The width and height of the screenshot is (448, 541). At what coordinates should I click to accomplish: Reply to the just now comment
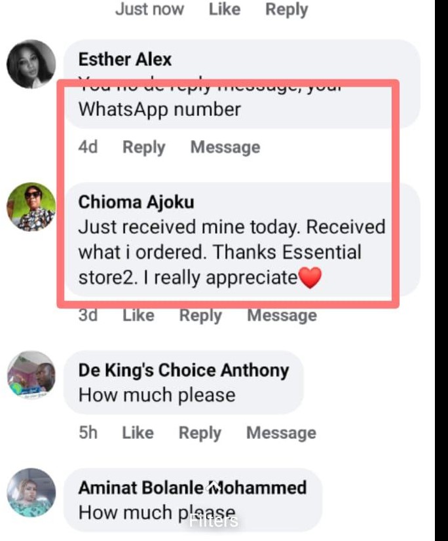(x=286, y=10)
